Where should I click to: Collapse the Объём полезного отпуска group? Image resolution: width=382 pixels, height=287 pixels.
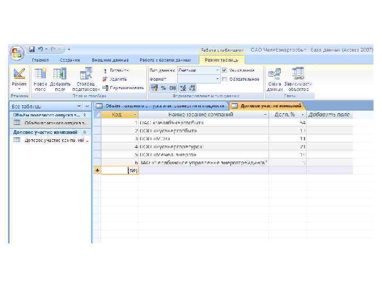pyautogui.click(x=84, y=115)
